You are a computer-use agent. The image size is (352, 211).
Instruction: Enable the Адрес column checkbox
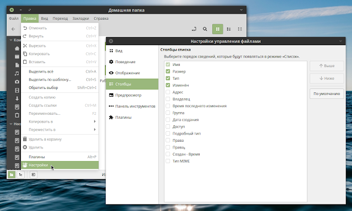coord(168,92)
